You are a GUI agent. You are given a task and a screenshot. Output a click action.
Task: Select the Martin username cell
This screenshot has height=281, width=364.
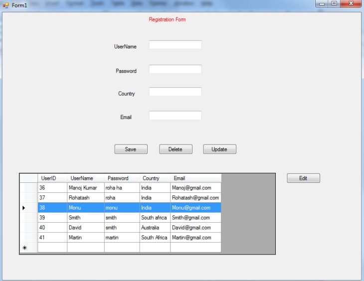(x=86, y=238)
